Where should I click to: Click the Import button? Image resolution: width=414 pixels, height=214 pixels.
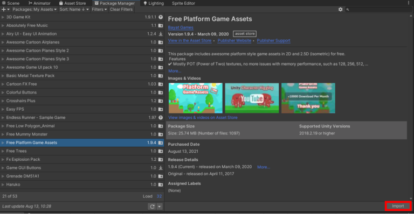pos(398,206)
